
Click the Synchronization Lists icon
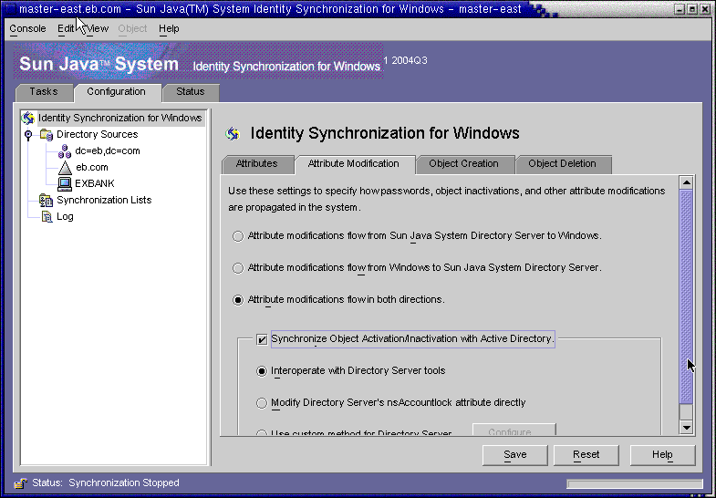(x=47, y=201)
